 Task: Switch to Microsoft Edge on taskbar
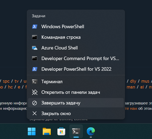[x=91, y=131]
